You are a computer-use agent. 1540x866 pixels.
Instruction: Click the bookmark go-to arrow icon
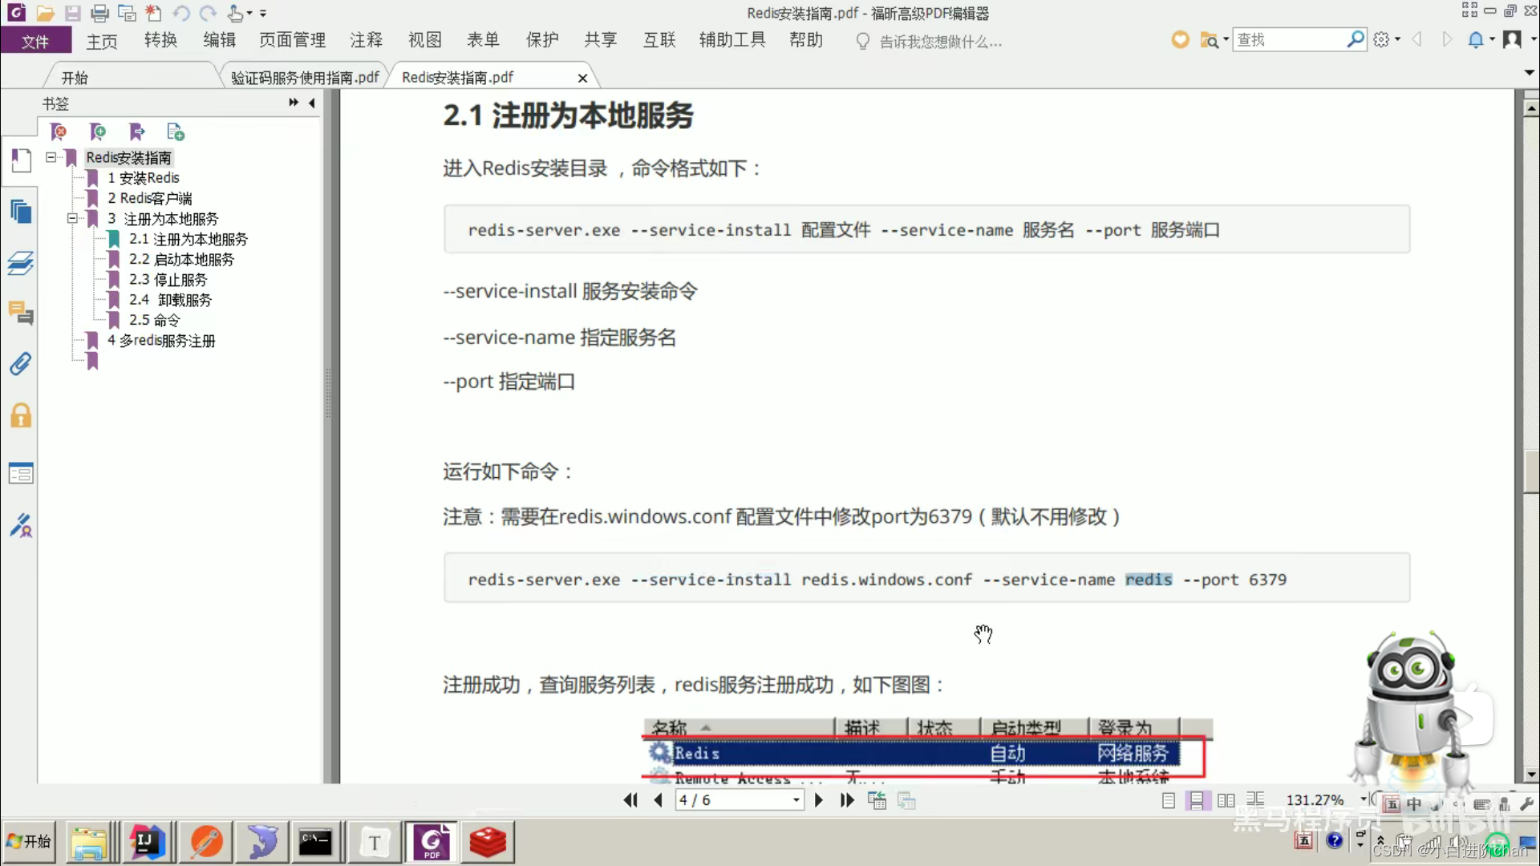click(x=136, y=132)
